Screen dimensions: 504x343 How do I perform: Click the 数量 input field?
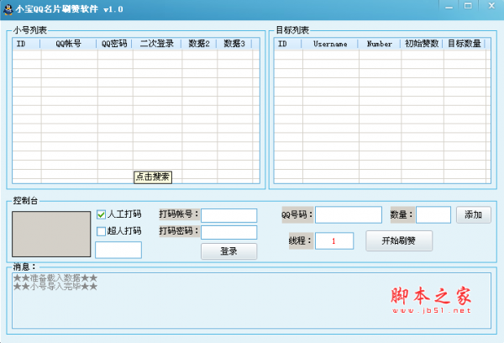[x=433, y=214]
